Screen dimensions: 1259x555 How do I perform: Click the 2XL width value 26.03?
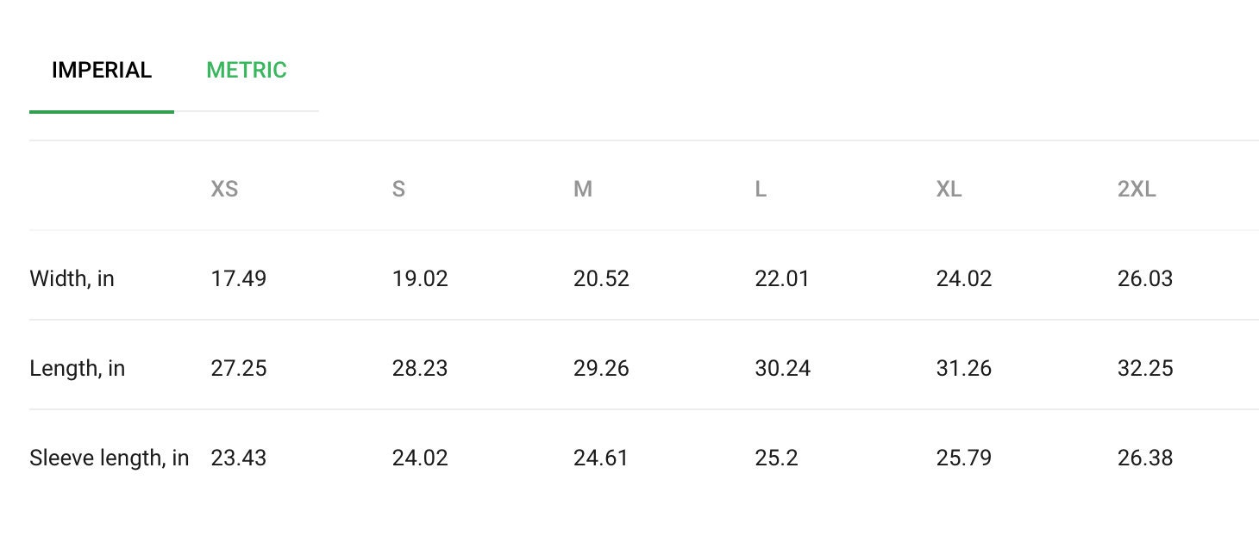tap(1145, 279)
